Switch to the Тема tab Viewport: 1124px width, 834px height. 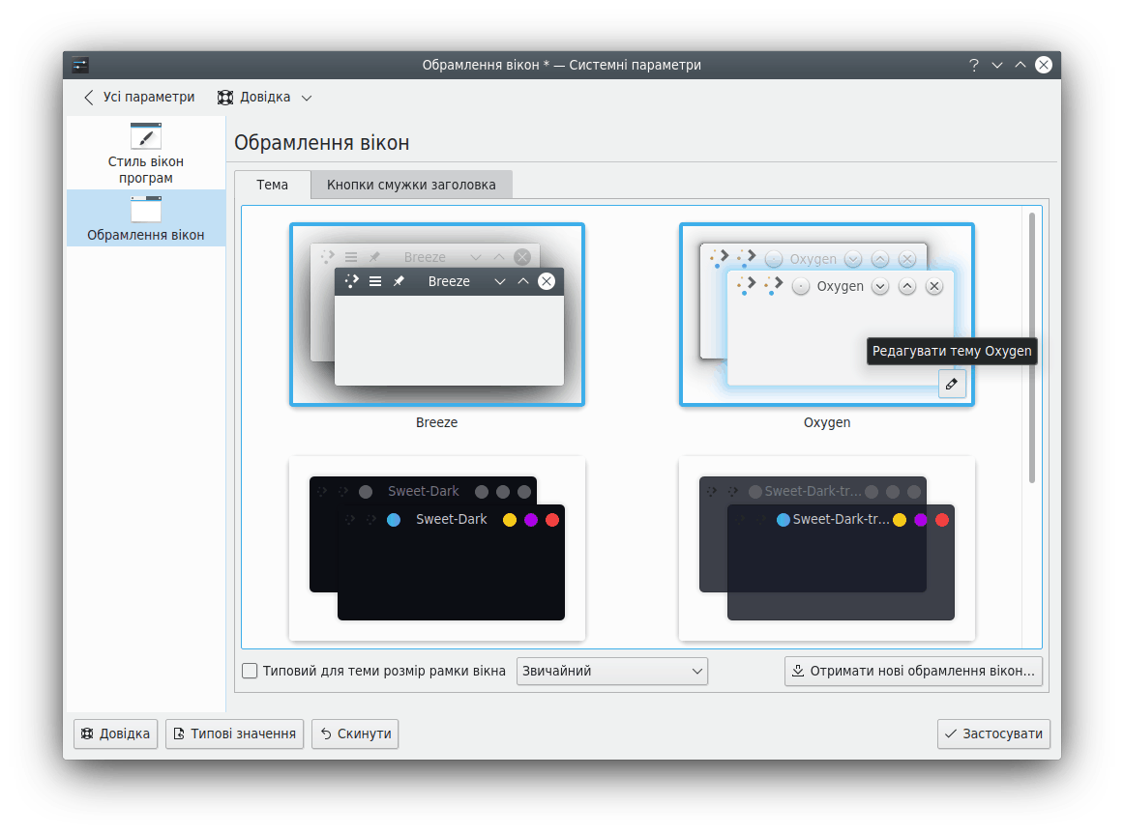(x=272, y=185)
